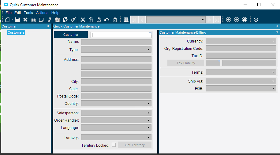Click the third Address line field
Image resolution: width=280 pixels, height=155 pixels.
coord(116,74)
